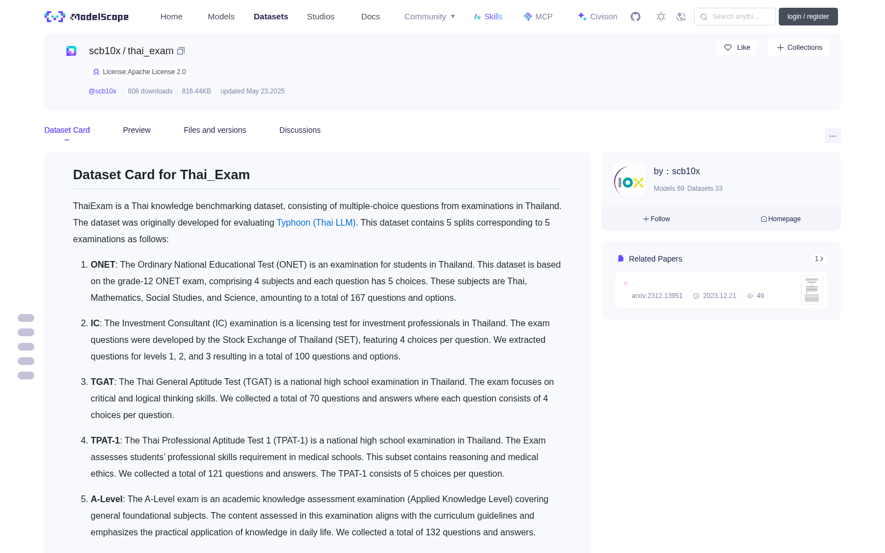Click the last outline pill on left
The width and height of the screenshot is (885, 553).
(26, 375)
